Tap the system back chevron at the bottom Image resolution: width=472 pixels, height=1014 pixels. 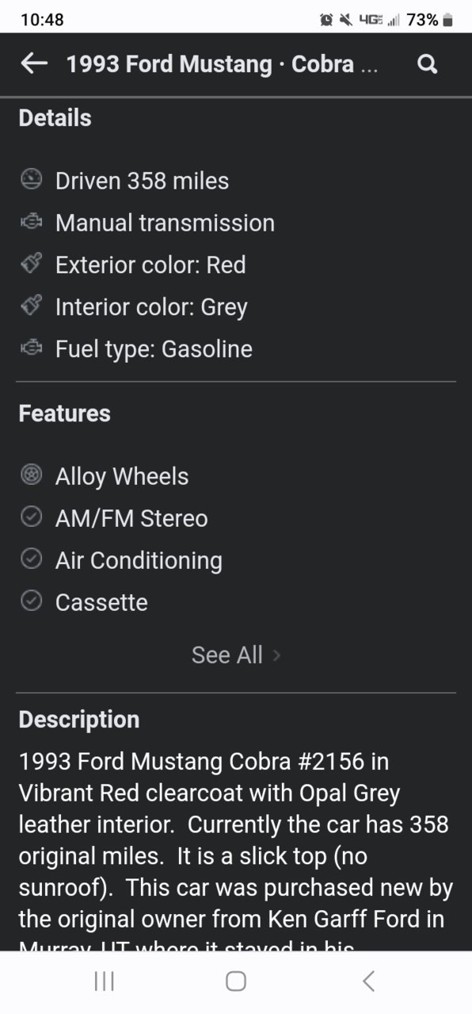tap(368, 981)
